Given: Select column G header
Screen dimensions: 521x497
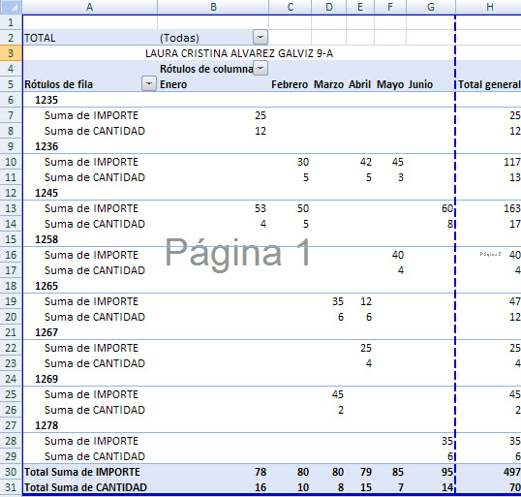Looking at the screenshot, I should [x=431, y=7].
